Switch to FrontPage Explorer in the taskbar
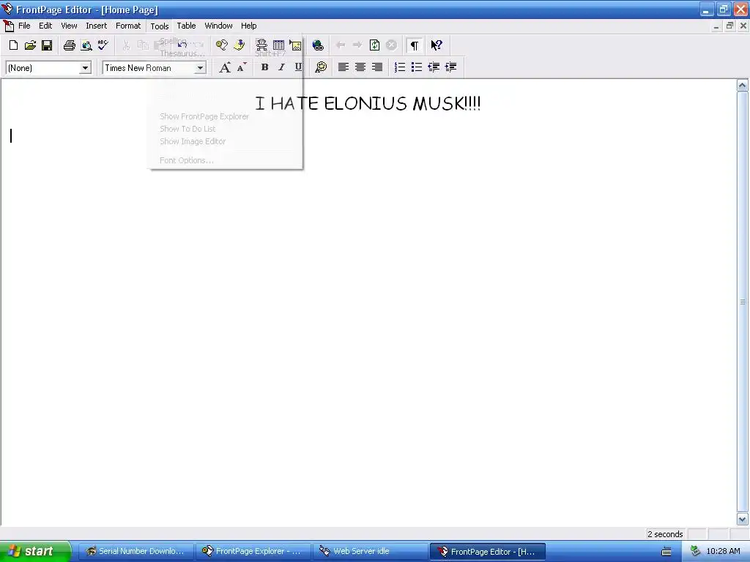The image size is (750, 562). (x=253, y=552)
